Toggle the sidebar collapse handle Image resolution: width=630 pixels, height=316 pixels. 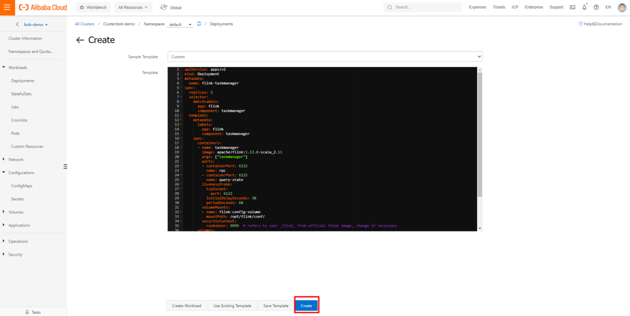pyautogui.click(x=66, y=166)
